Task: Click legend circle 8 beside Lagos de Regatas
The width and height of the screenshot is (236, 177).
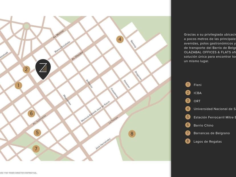Action: pos(188,141)
